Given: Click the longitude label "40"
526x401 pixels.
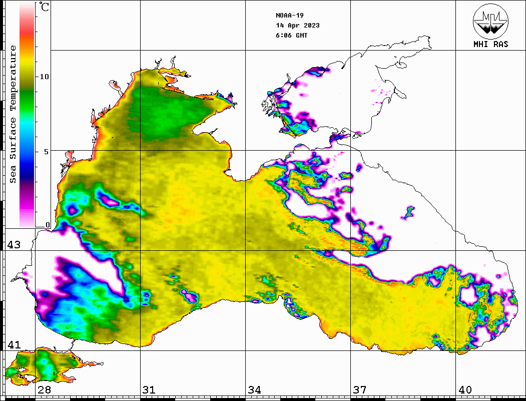Looking at the screenshot, I should (x=465, y=389).
